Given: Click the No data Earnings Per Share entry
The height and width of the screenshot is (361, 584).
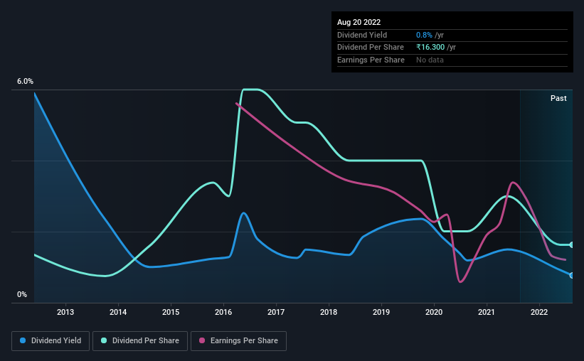Looking at the screenshot, I should (x=430, y=60).
